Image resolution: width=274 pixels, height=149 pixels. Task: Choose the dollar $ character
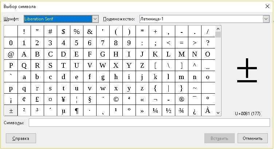64,31
